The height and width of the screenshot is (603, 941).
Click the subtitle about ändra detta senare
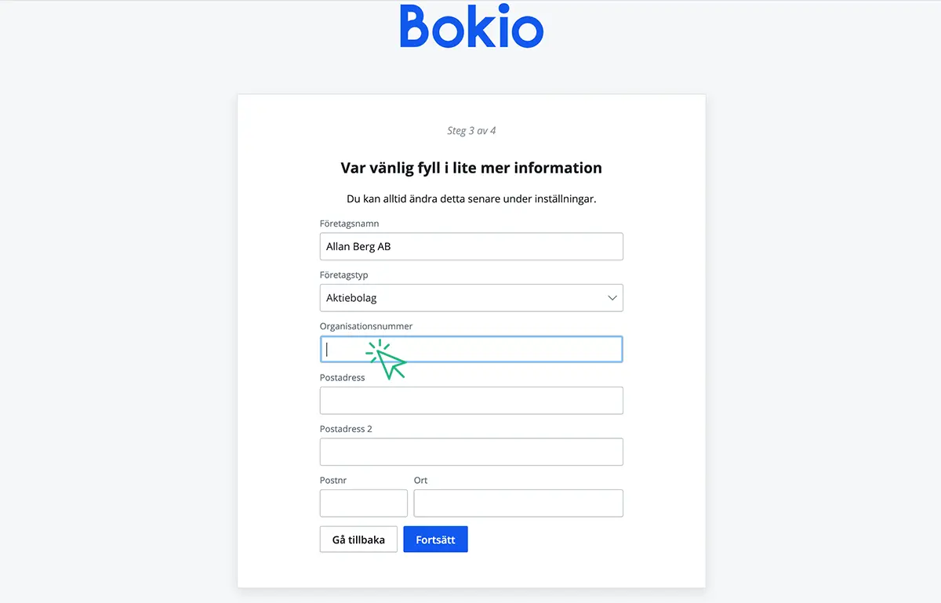(x=471, y=198)
